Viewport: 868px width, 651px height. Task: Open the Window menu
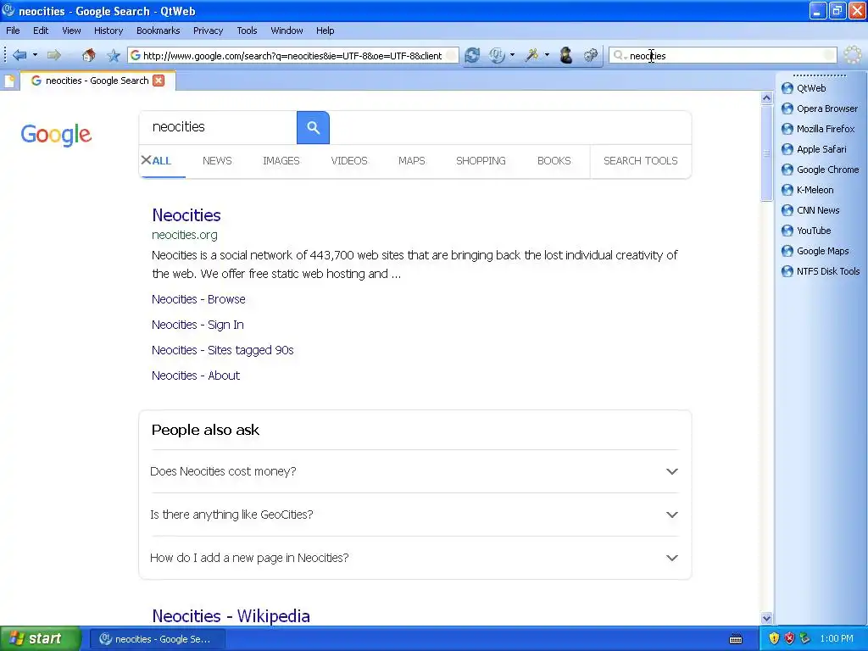tap(287, 31)
